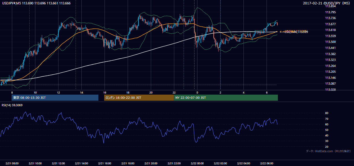The image size is (354, 166).
Task: Click the RSI(14) 59.3069 indicator label
Action: click(12, 105)
